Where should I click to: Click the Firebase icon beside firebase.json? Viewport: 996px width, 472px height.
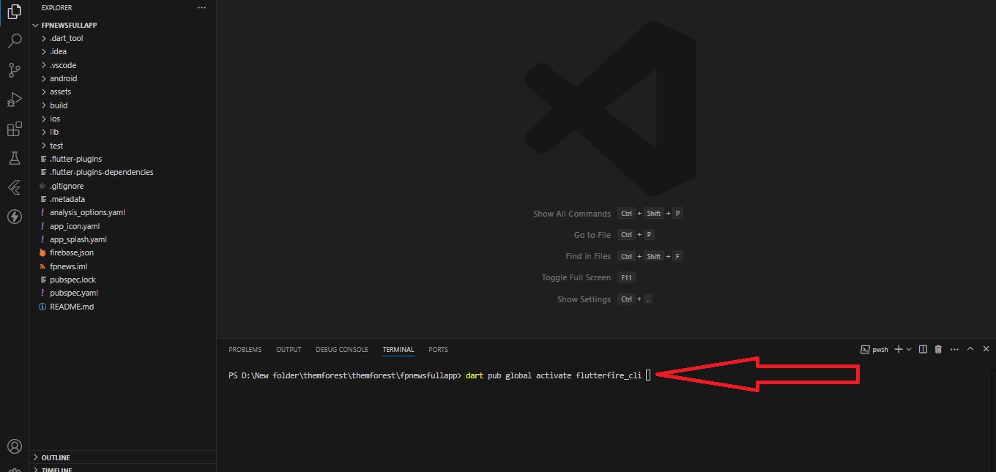coord(42,252)
